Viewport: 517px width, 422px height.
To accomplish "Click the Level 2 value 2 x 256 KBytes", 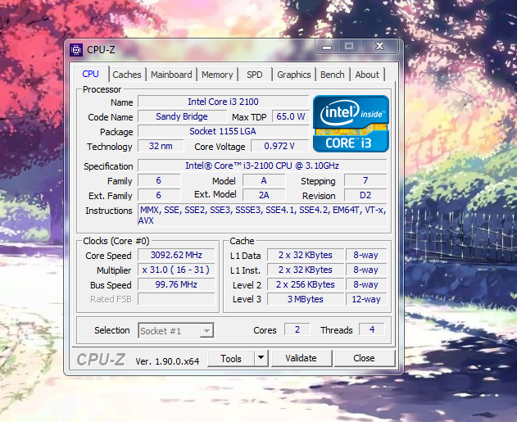I will click(x=306, y=284).
